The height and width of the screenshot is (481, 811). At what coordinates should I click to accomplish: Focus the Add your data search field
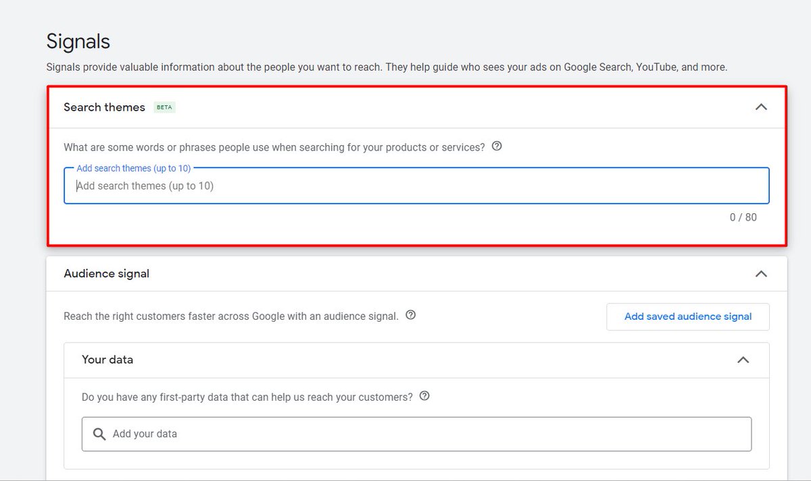pyautogui.click(x=416, y=434)
